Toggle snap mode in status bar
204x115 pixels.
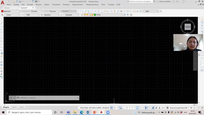(115, 108)
